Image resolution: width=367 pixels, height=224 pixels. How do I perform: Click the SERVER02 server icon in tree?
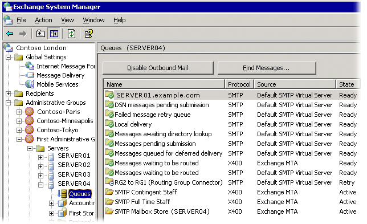coord(51,166)
